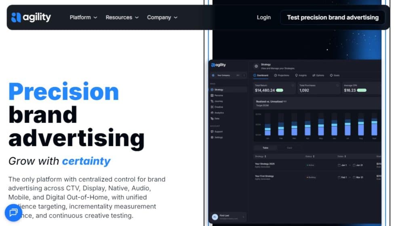
Task: Expand the Company menu
Action: tap(162, 17)
